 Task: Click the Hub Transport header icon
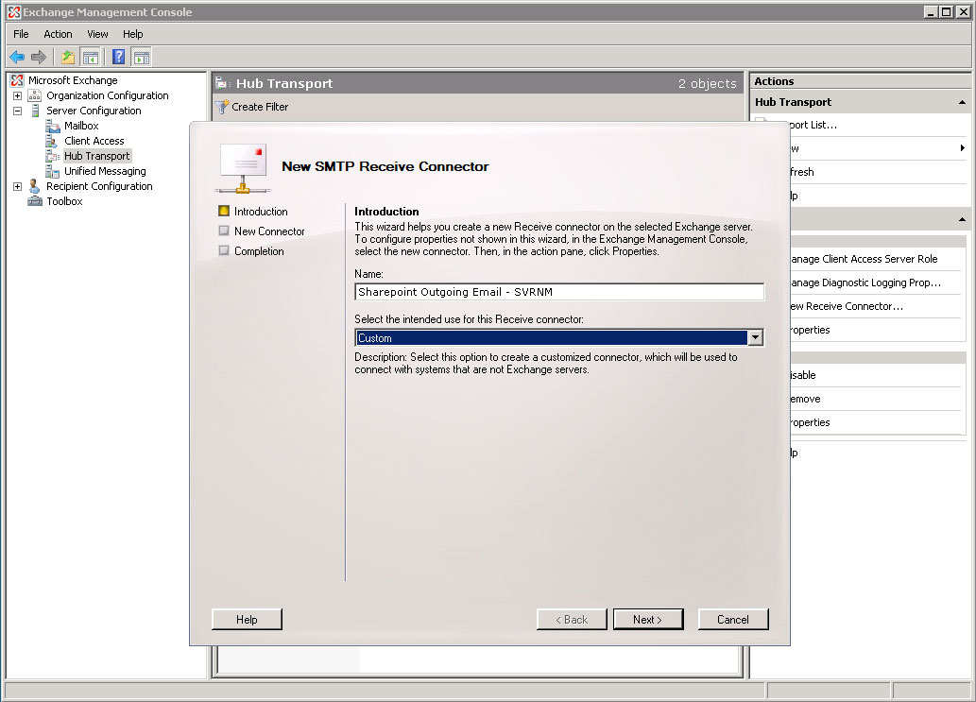coord(223,83)
